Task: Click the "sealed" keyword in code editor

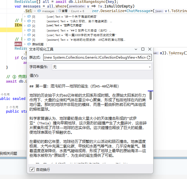Action: (x=19, y=98)
